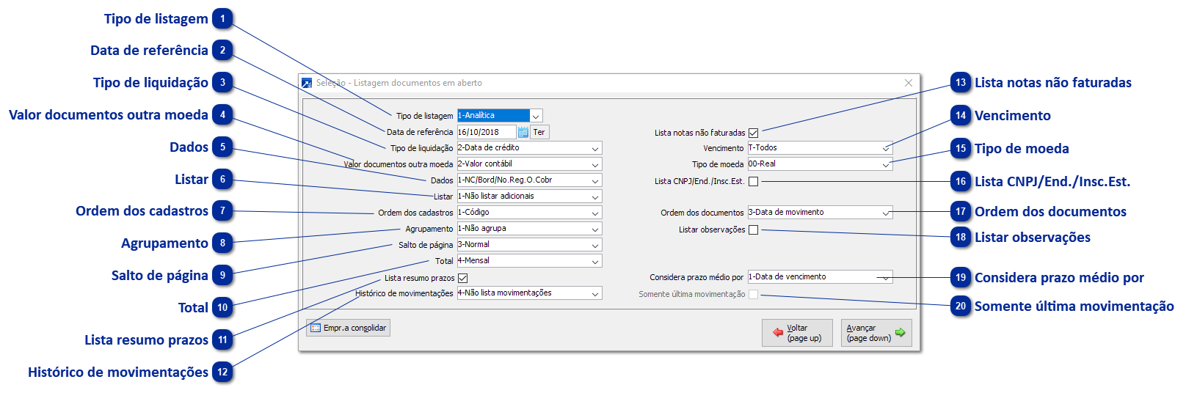Image resolution: width=1186 pixels, height=393 pixels.
Task: Click the Avançar page down button
Action: click(x=876, y=333)
